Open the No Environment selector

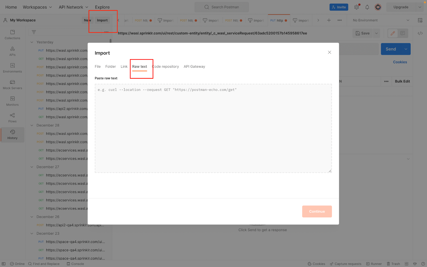tap(381, 20)
